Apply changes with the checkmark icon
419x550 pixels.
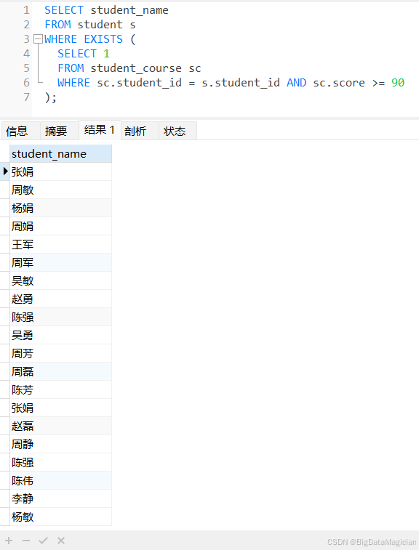tap(43, 541)
